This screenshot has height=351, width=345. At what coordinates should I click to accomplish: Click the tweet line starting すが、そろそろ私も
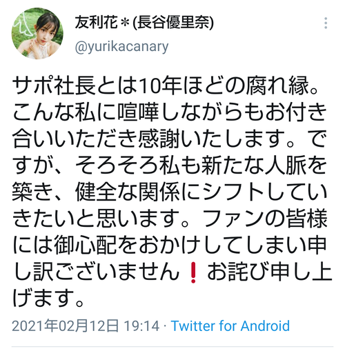[x=170, y=165]
